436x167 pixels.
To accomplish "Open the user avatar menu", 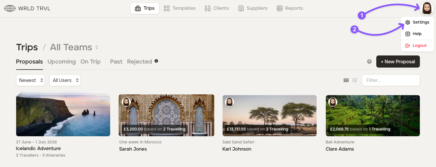I will point(427,8).
